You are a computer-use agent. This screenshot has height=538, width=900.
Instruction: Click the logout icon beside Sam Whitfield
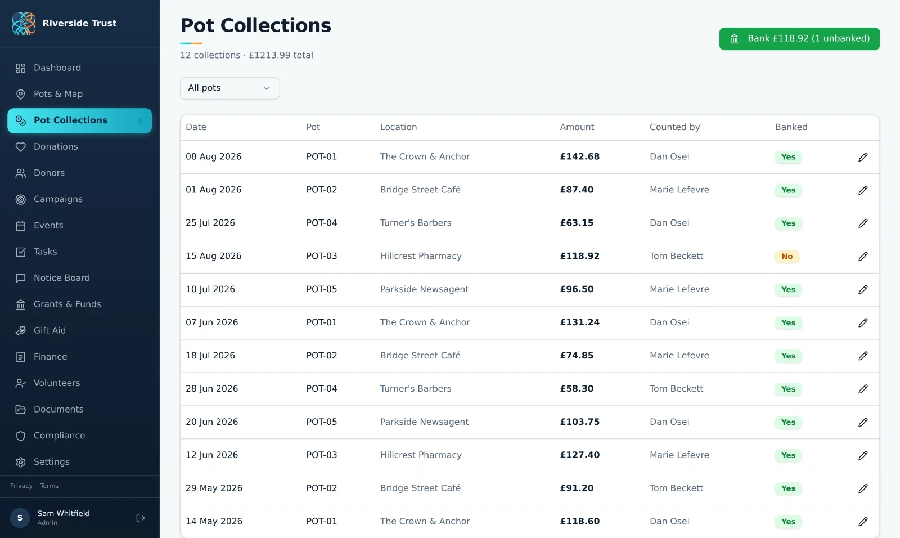(141, 518)
